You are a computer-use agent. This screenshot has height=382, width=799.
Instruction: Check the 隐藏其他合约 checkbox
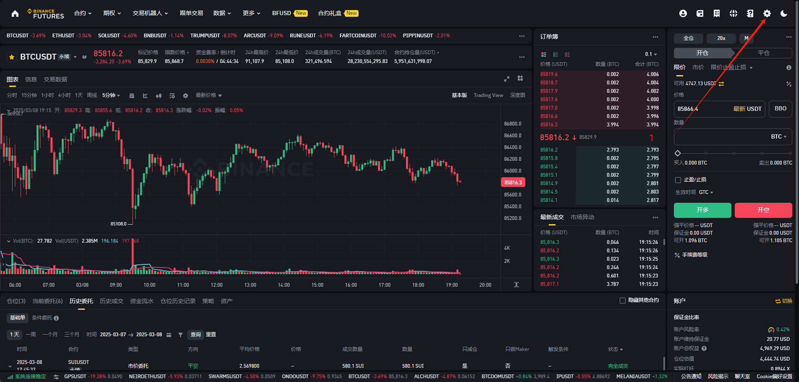pyautogui.click(x=623, y=301)
